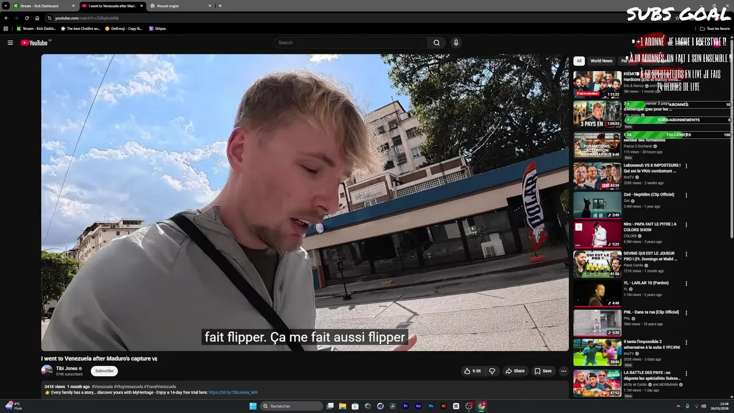Show hidden system tray icons chevron

point(678,406)
